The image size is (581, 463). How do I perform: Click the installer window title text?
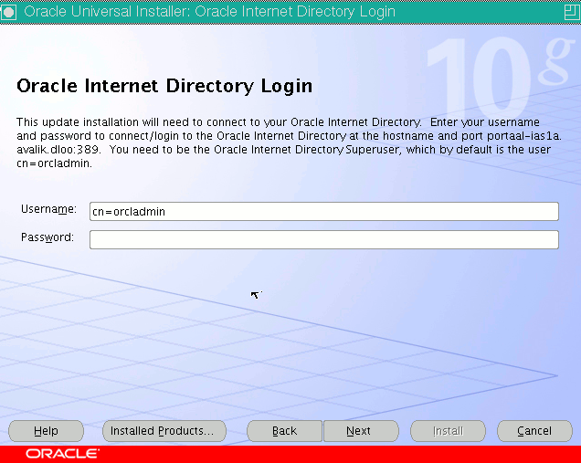coord(209,12)
